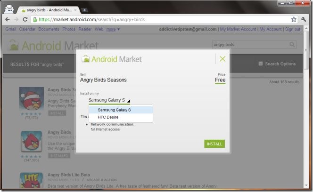Click the ARCADE & ACTION category link
313x192 pixels.
pyautogui.click(x=102, y=180)
